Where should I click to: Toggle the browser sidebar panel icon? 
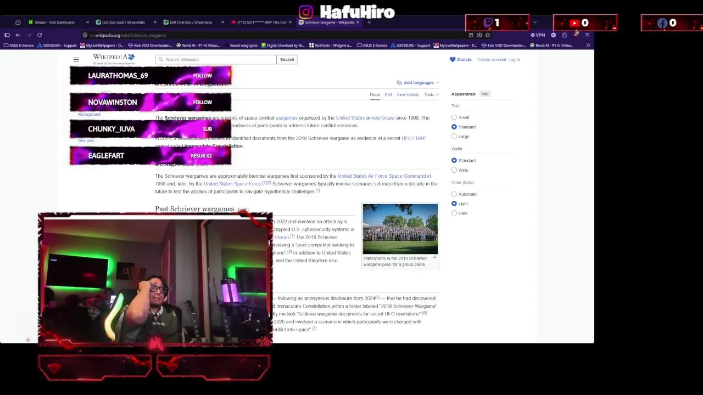click(x=7, y=35)
